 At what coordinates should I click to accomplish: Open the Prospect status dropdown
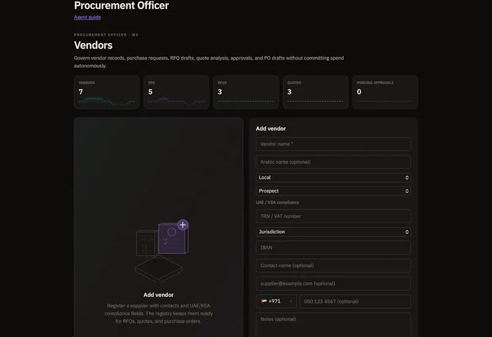coord(333,191)
